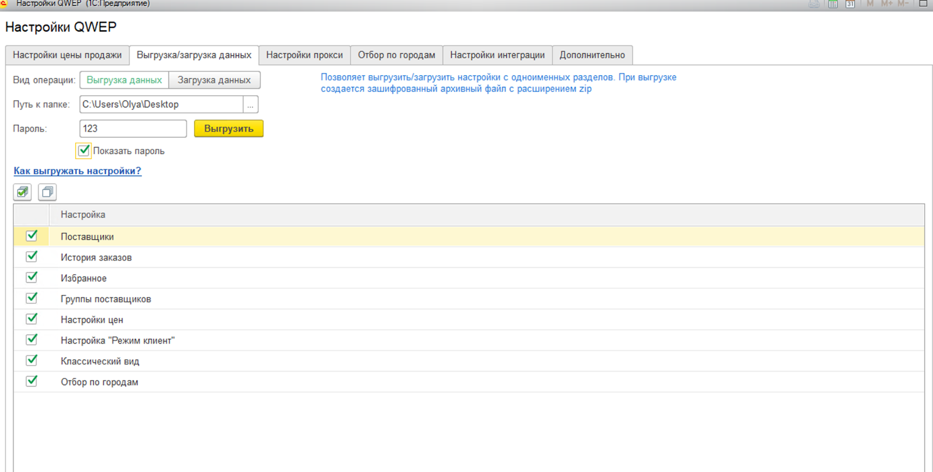Viewport: 933px width, 472px height.
Task: Open the Отбор по городам tab
Action: click(x=397, y=55)
